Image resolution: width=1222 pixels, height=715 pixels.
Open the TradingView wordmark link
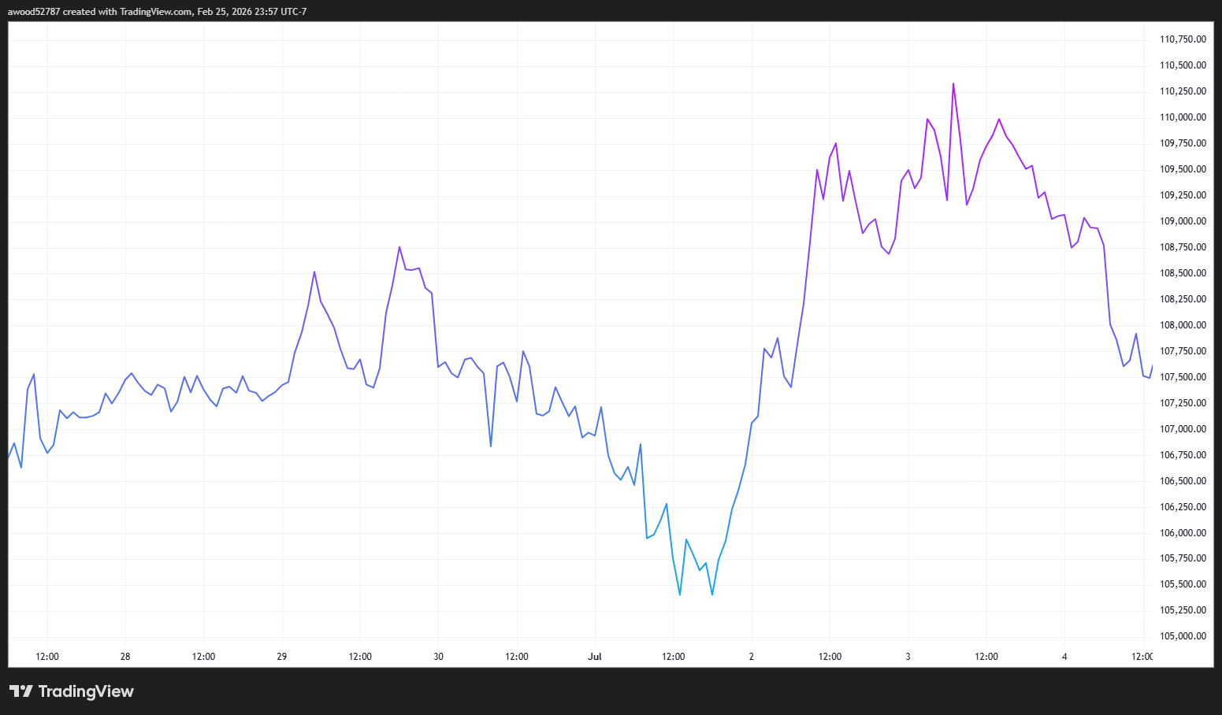tap(86, 691)
